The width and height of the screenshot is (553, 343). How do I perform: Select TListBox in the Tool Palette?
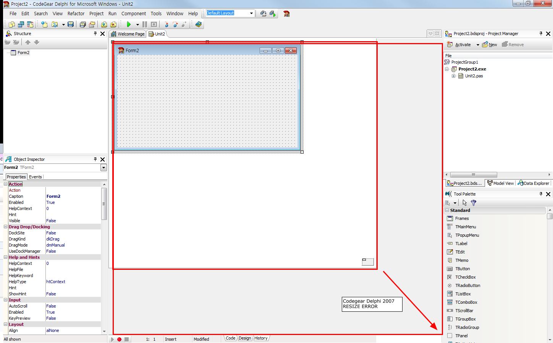(x=463, y=294)
